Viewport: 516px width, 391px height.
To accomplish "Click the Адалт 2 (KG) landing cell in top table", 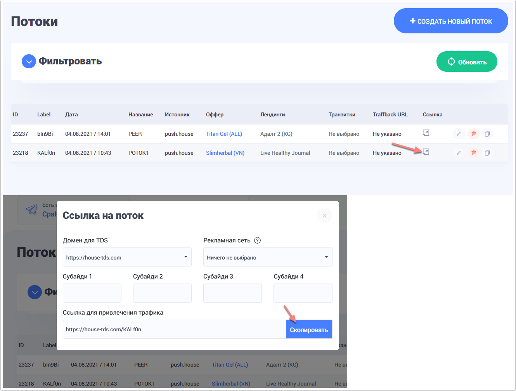I will point(276,134).
